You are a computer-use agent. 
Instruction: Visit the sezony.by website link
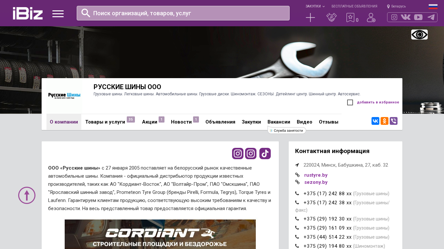(316, 182)
